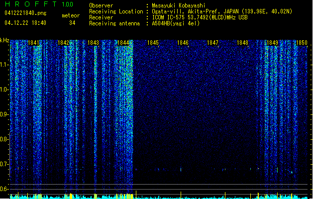
Task: Click the Receiving antenna label
Action: coord(114,23)
